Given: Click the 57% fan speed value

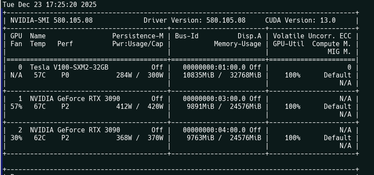Looking at the screenshot, I should (16, 107).
